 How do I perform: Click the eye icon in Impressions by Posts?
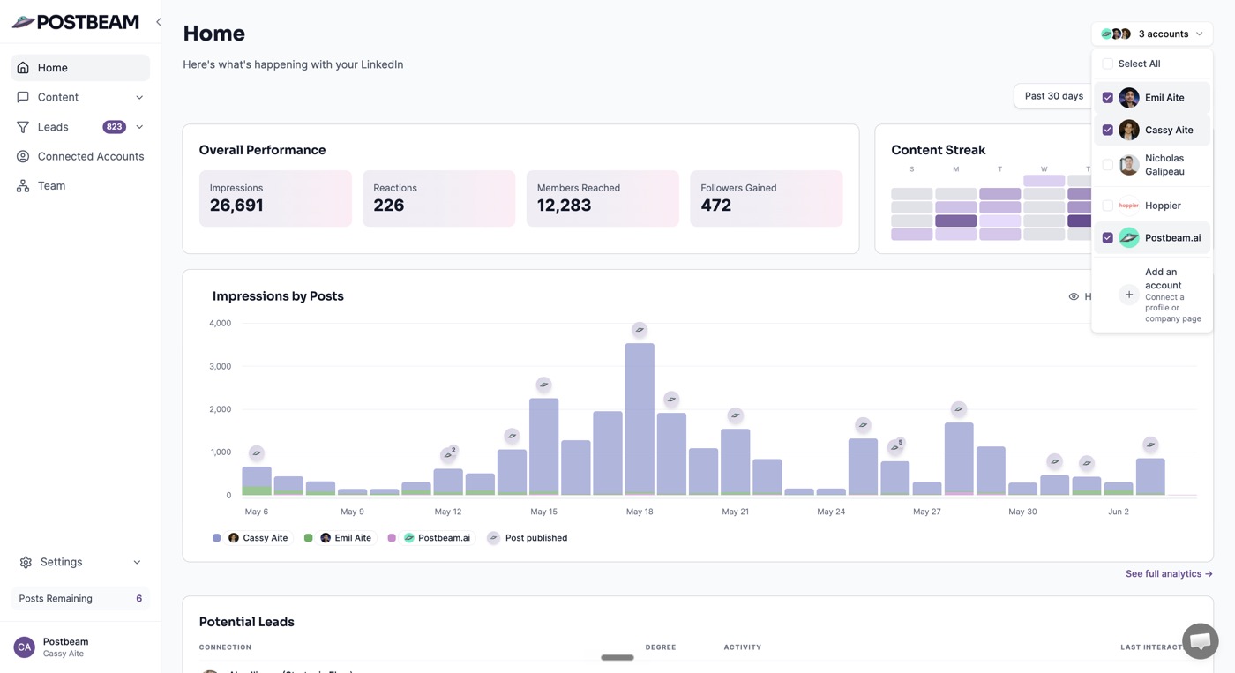(x=1074, y=296)
